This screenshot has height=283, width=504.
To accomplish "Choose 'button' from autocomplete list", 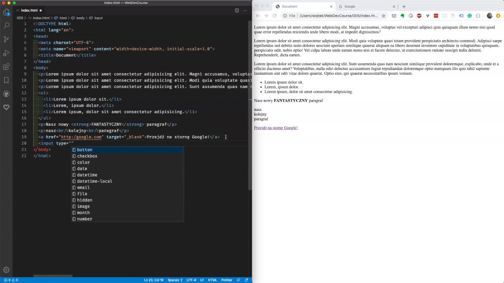I will coord(127,150).
